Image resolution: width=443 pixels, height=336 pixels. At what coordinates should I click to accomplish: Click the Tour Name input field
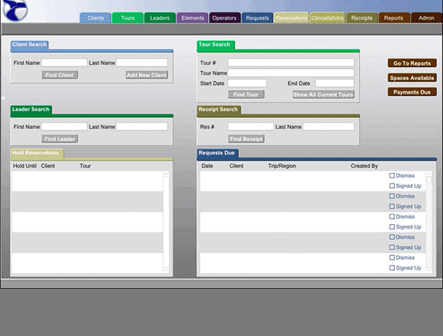[291, 73]
